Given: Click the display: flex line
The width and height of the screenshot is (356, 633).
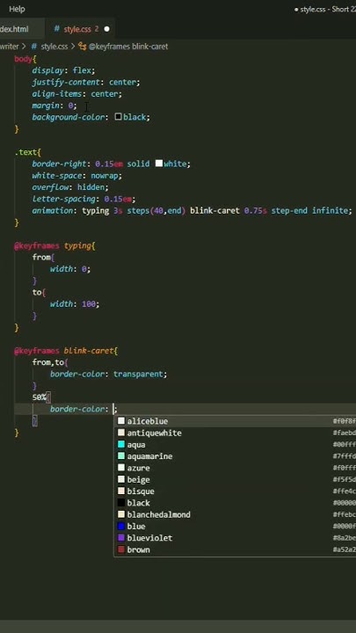Looking at the screenshot, I should tap(64, 70).
